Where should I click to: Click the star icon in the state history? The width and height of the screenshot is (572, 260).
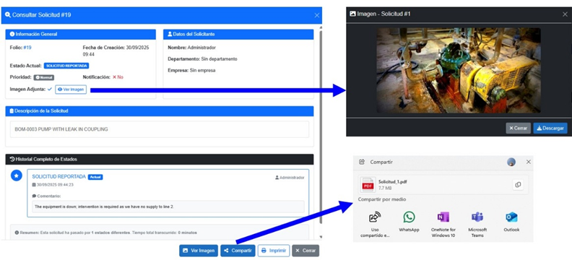point(16,175)
